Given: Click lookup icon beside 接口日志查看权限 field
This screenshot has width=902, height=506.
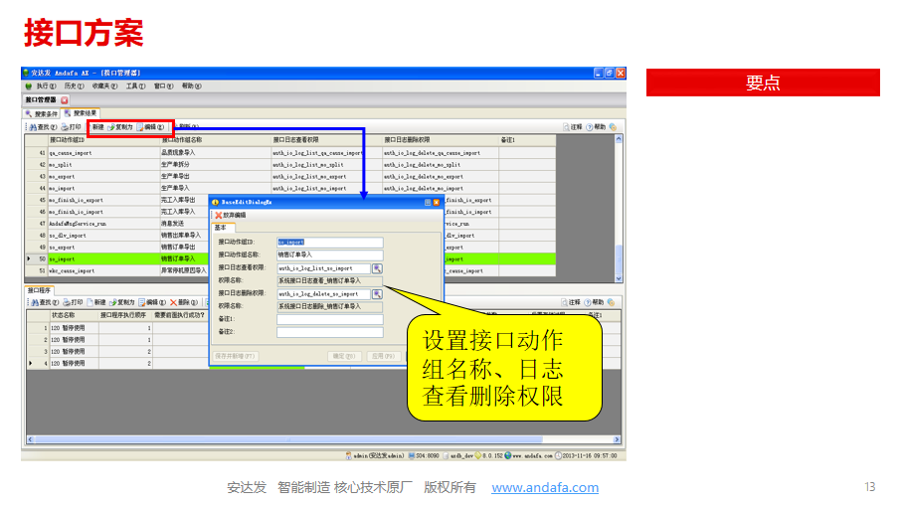Looking at the screenshot, I should [x=377, y=268].
